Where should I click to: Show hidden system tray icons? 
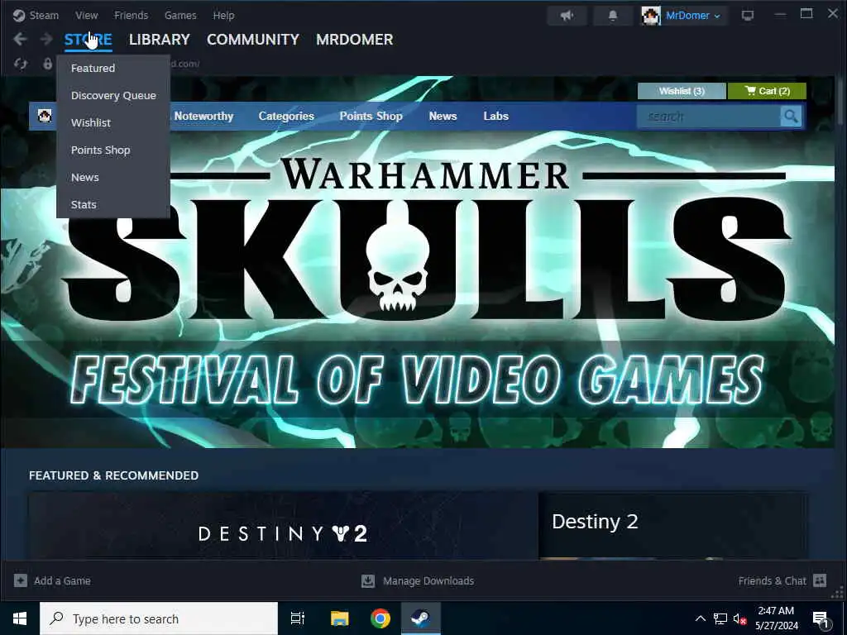point(700,618)
